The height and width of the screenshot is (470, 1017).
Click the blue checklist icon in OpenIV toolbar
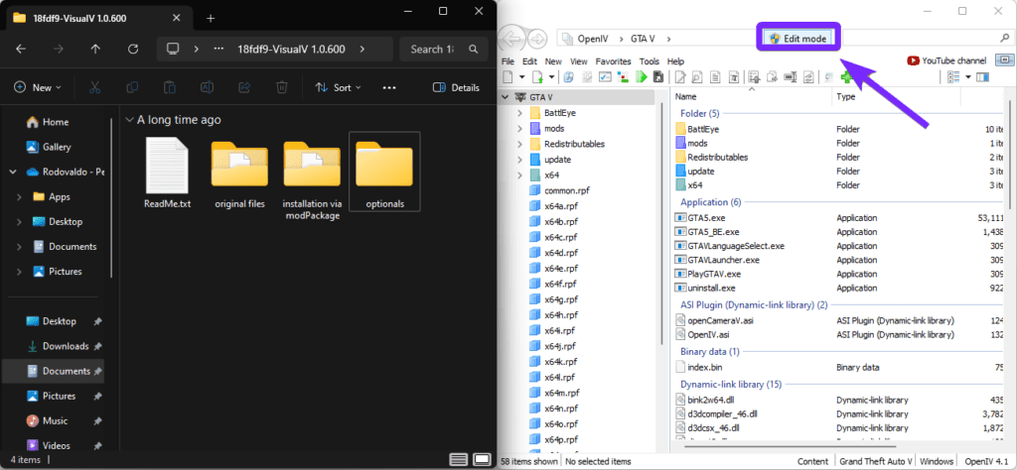pyautogui.click(x=605, y=77)
